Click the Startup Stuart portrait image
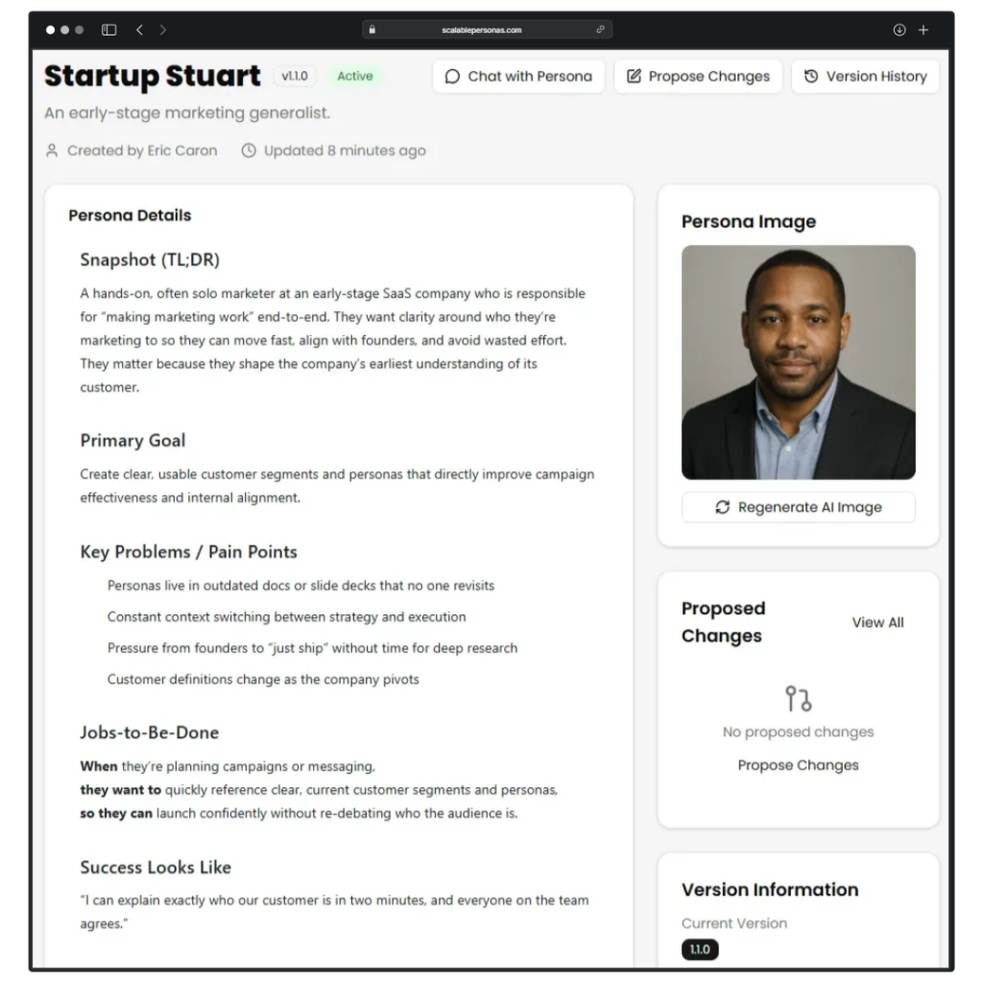The image size is (983, 983). (798, 362)
